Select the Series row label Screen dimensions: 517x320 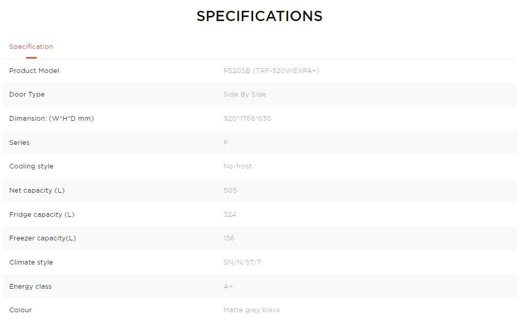(x=20, y=143)
